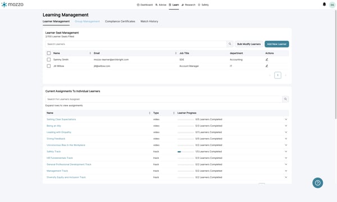Expand Giving Feedback row
Viewport: 337px width, 202px height.
(x=286, y=139)
